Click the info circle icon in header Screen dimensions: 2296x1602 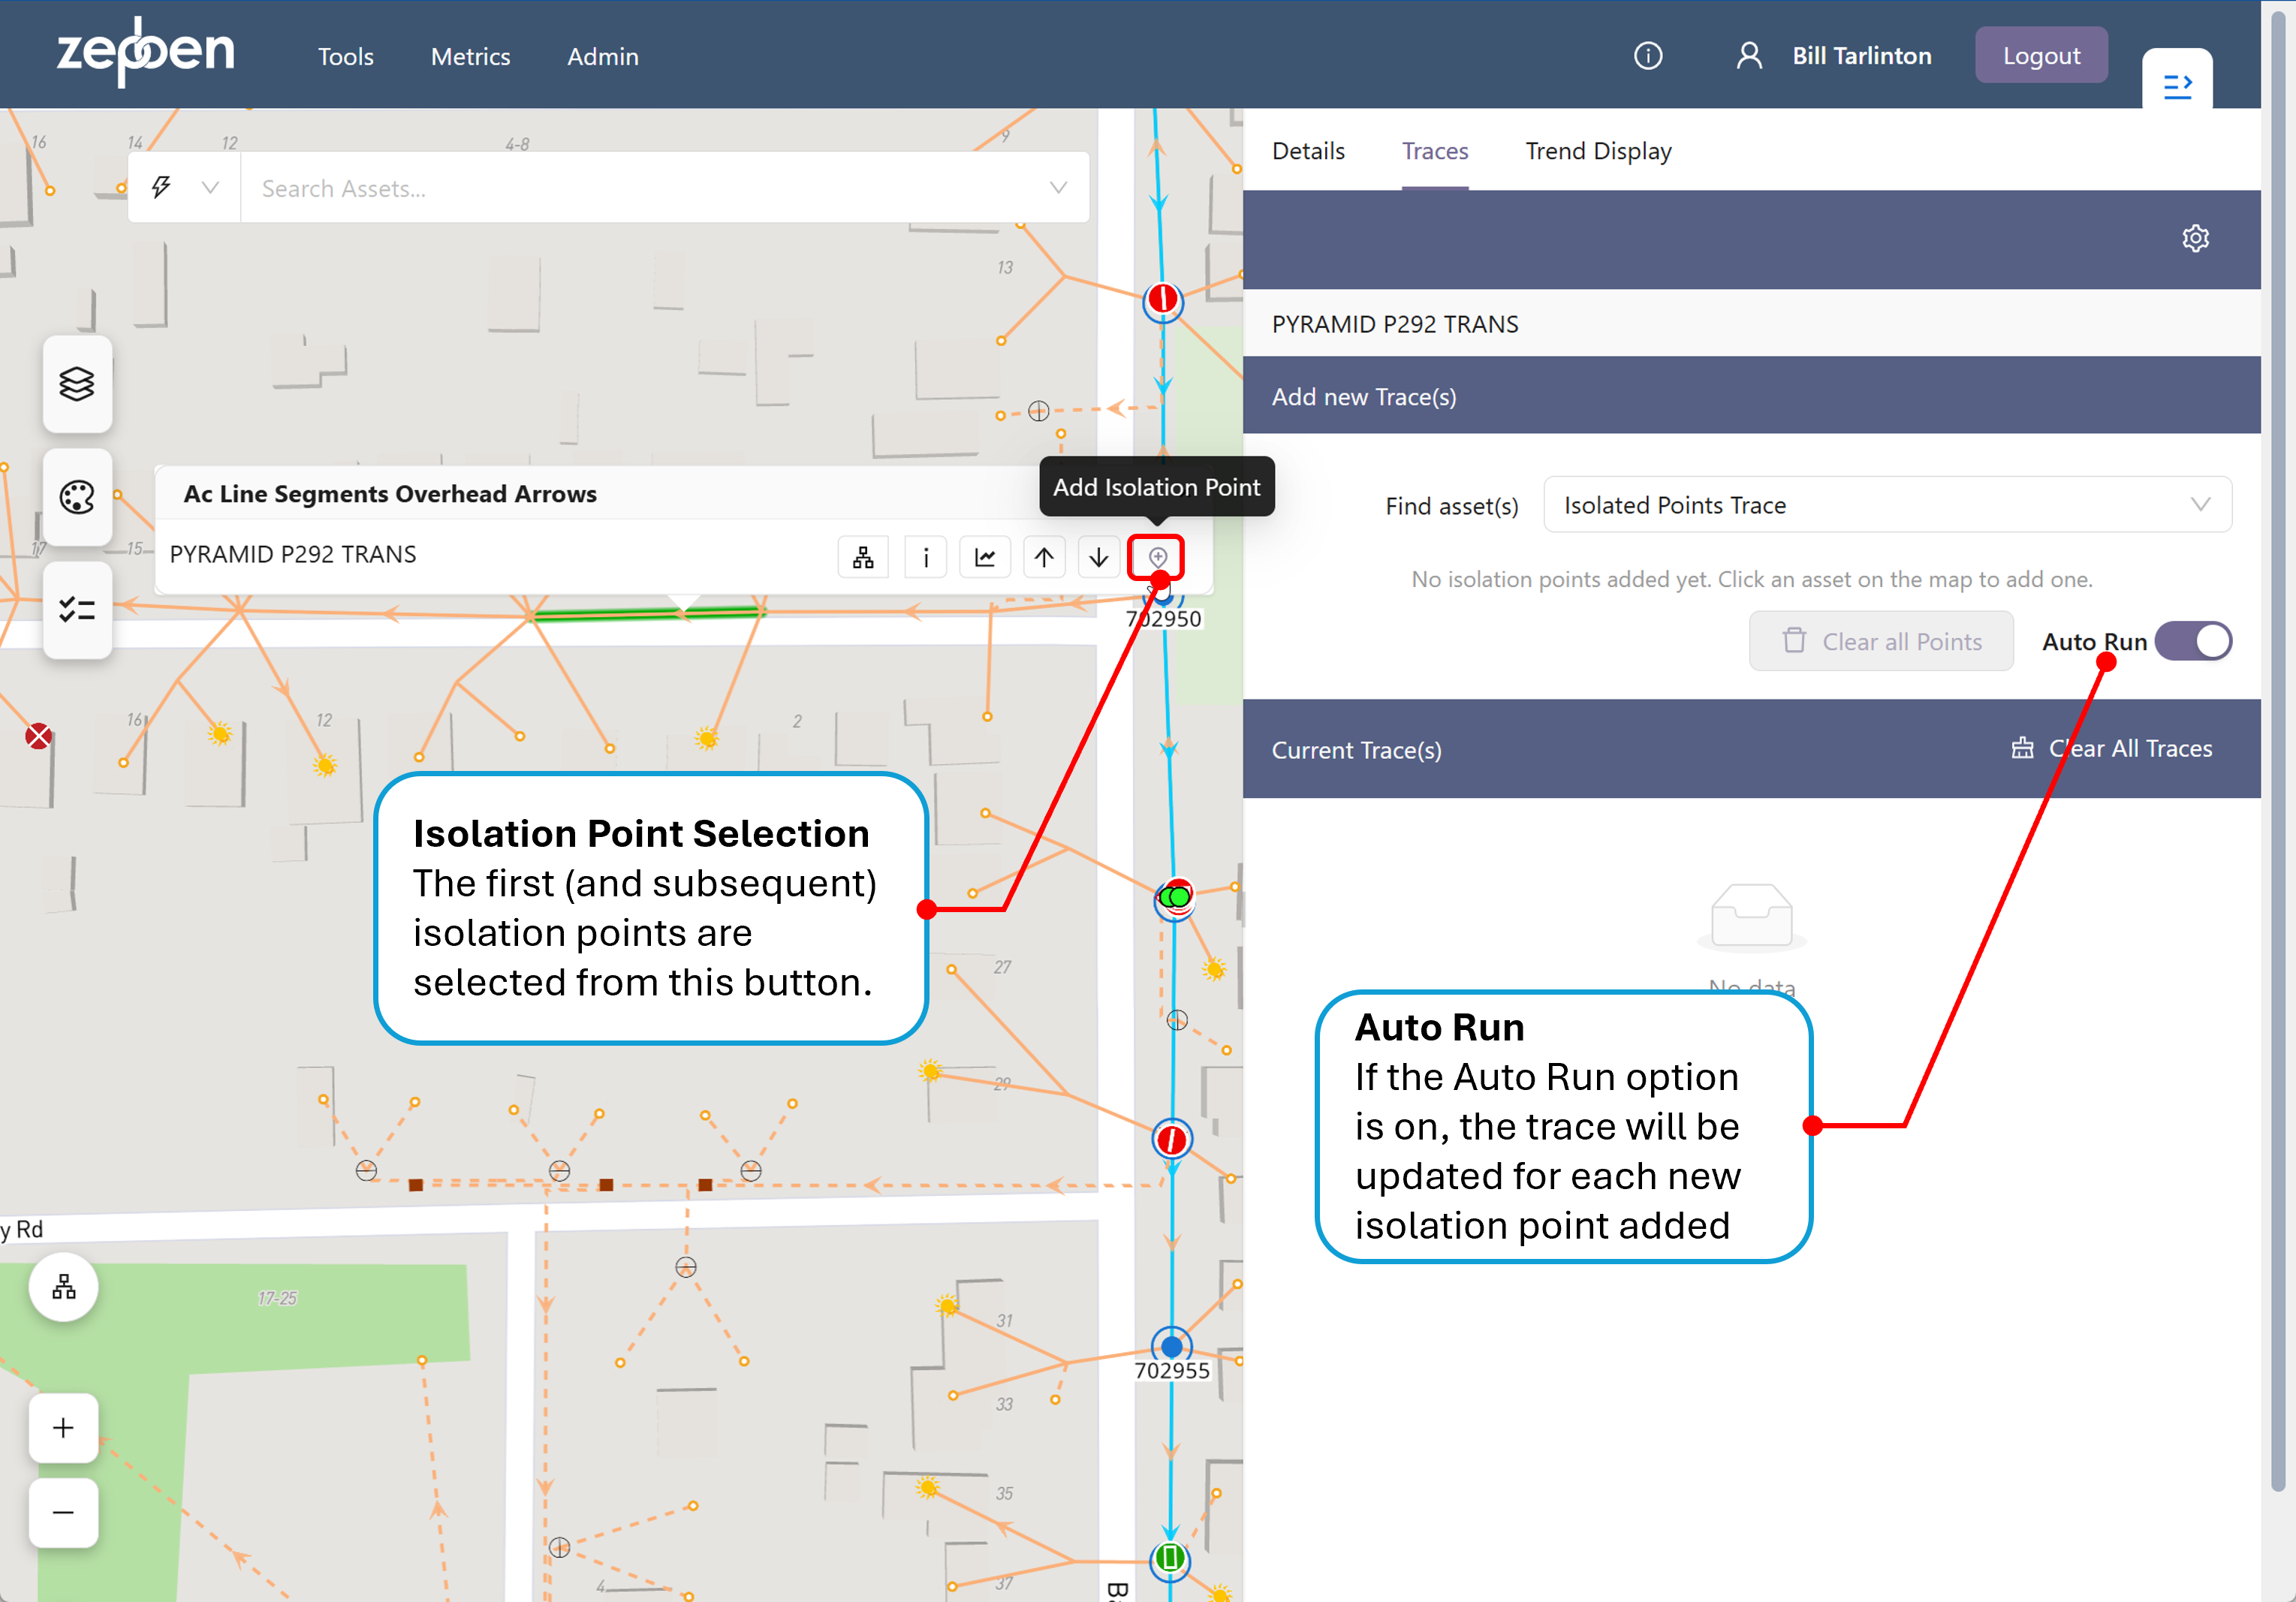click(1647, 56)
